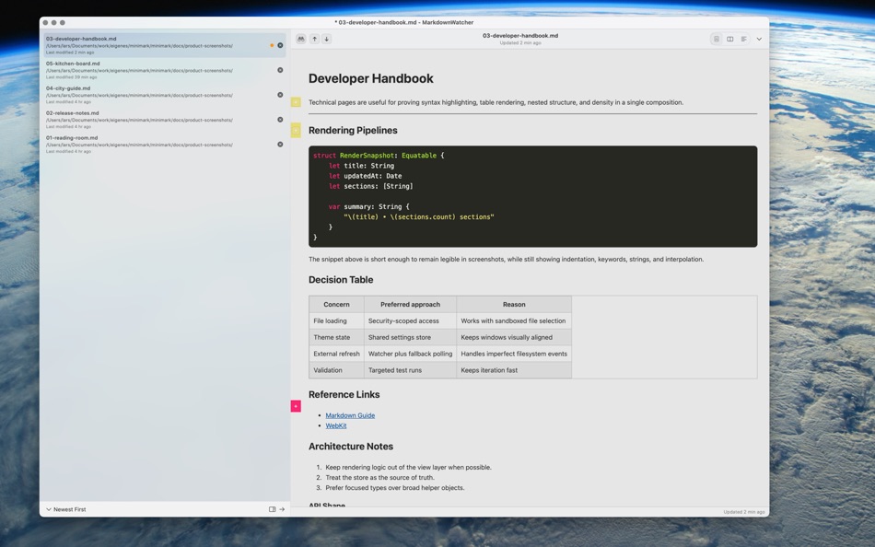Open the WebKit link
The width and height of the screenshot is (875, 547).
click(335, 425)
